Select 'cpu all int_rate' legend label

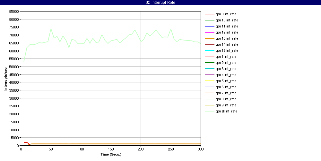pyautogui.click(x=226, y=111)
